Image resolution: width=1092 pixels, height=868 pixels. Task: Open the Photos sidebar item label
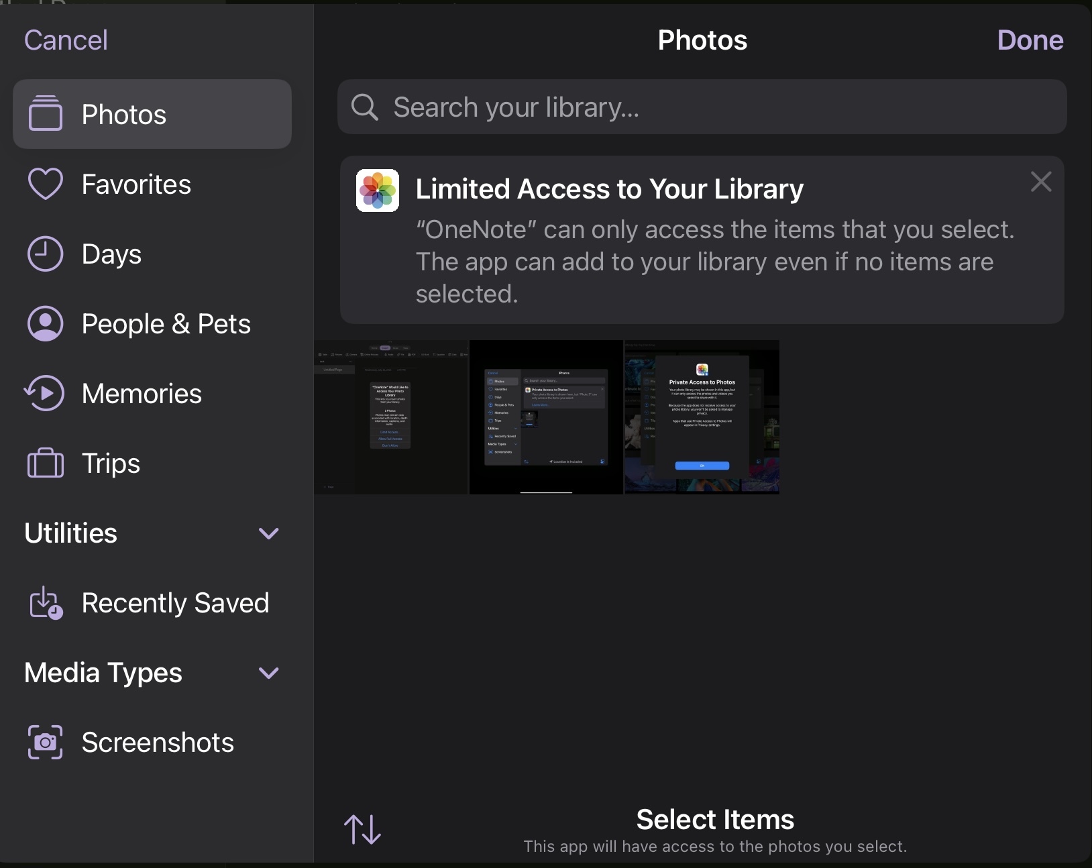pos(124,115)
